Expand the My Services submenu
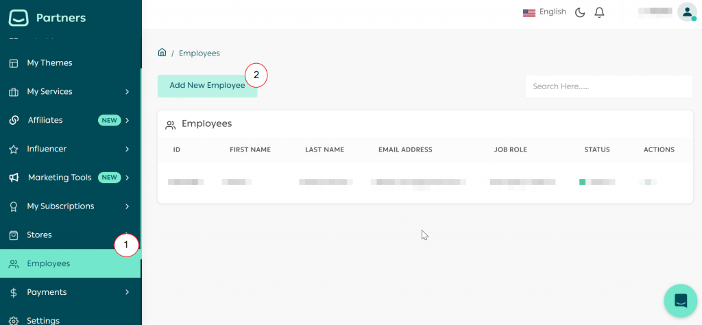This screenshot has width=702, height=325. click(x=127, y=92)
